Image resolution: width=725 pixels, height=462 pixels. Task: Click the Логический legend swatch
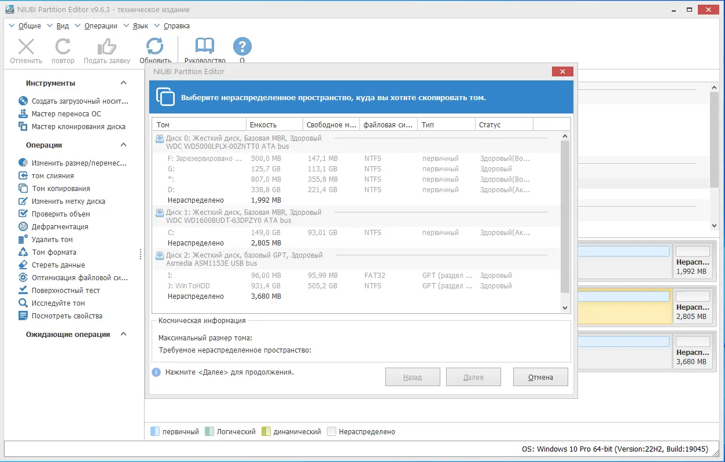pyautogui.click(x=209, y=431)
